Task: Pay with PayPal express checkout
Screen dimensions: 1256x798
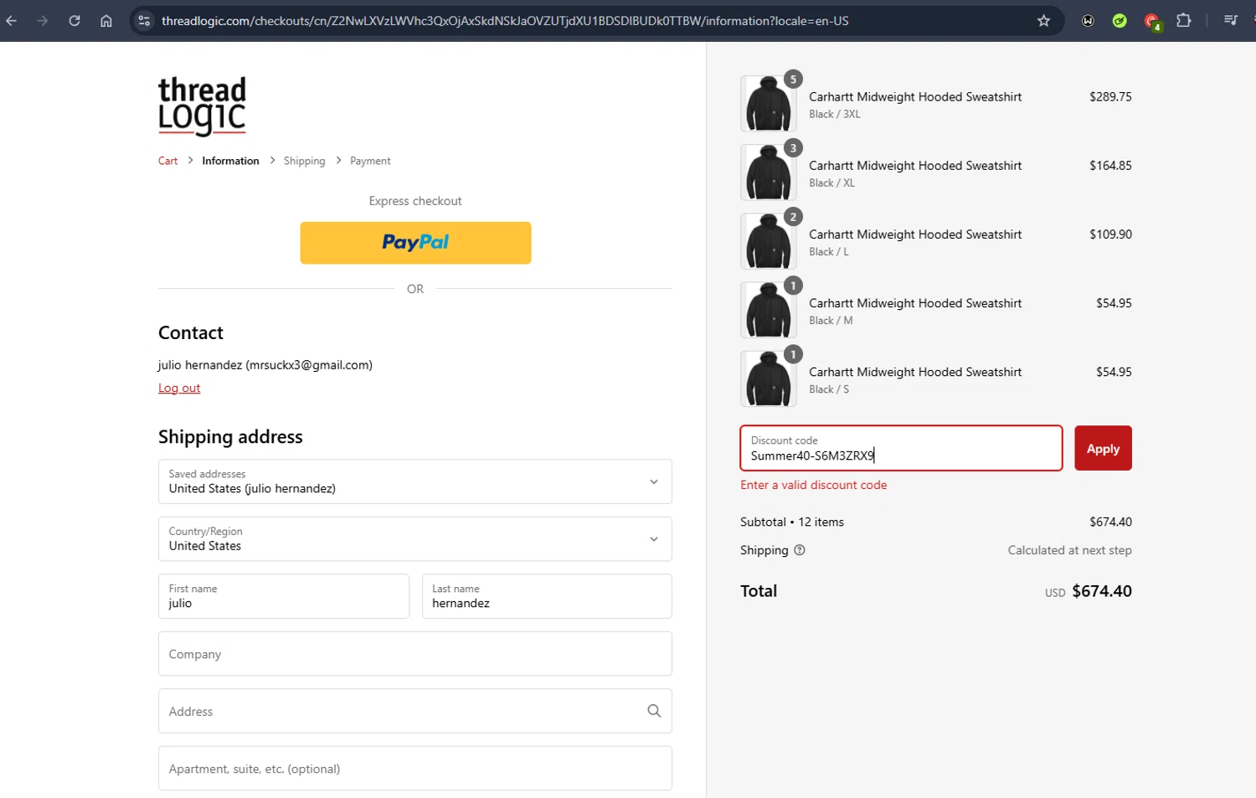Action: tap(415, 243)
